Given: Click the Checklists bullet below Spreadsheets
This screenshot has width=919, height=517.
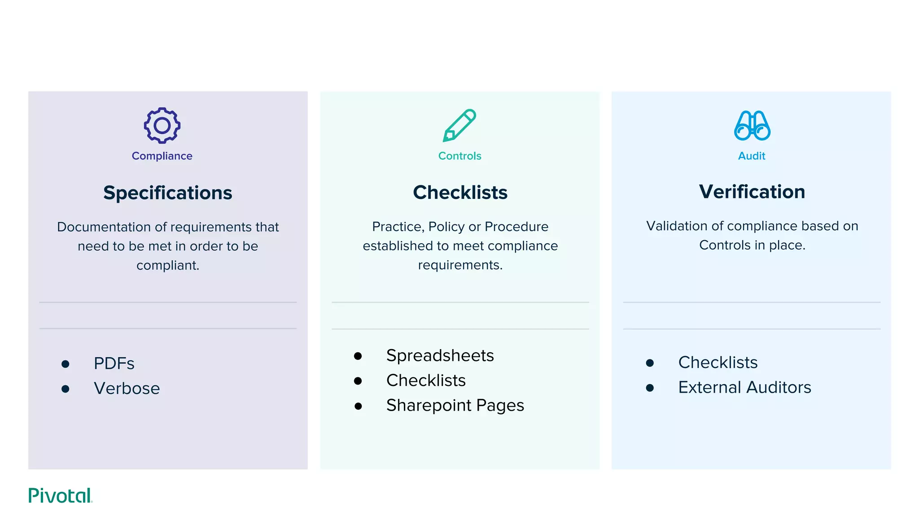Looking at the screenshot, I should (426, 380).
